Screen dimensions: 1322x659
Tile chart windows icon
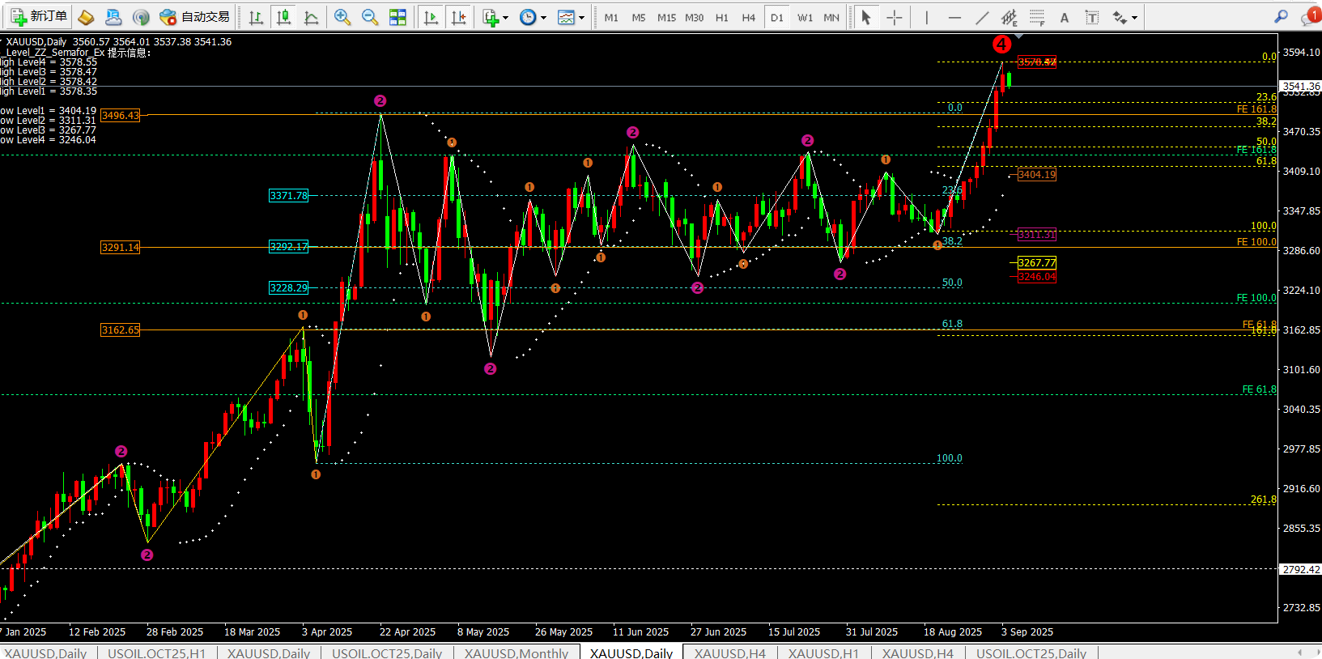(397, 17)
